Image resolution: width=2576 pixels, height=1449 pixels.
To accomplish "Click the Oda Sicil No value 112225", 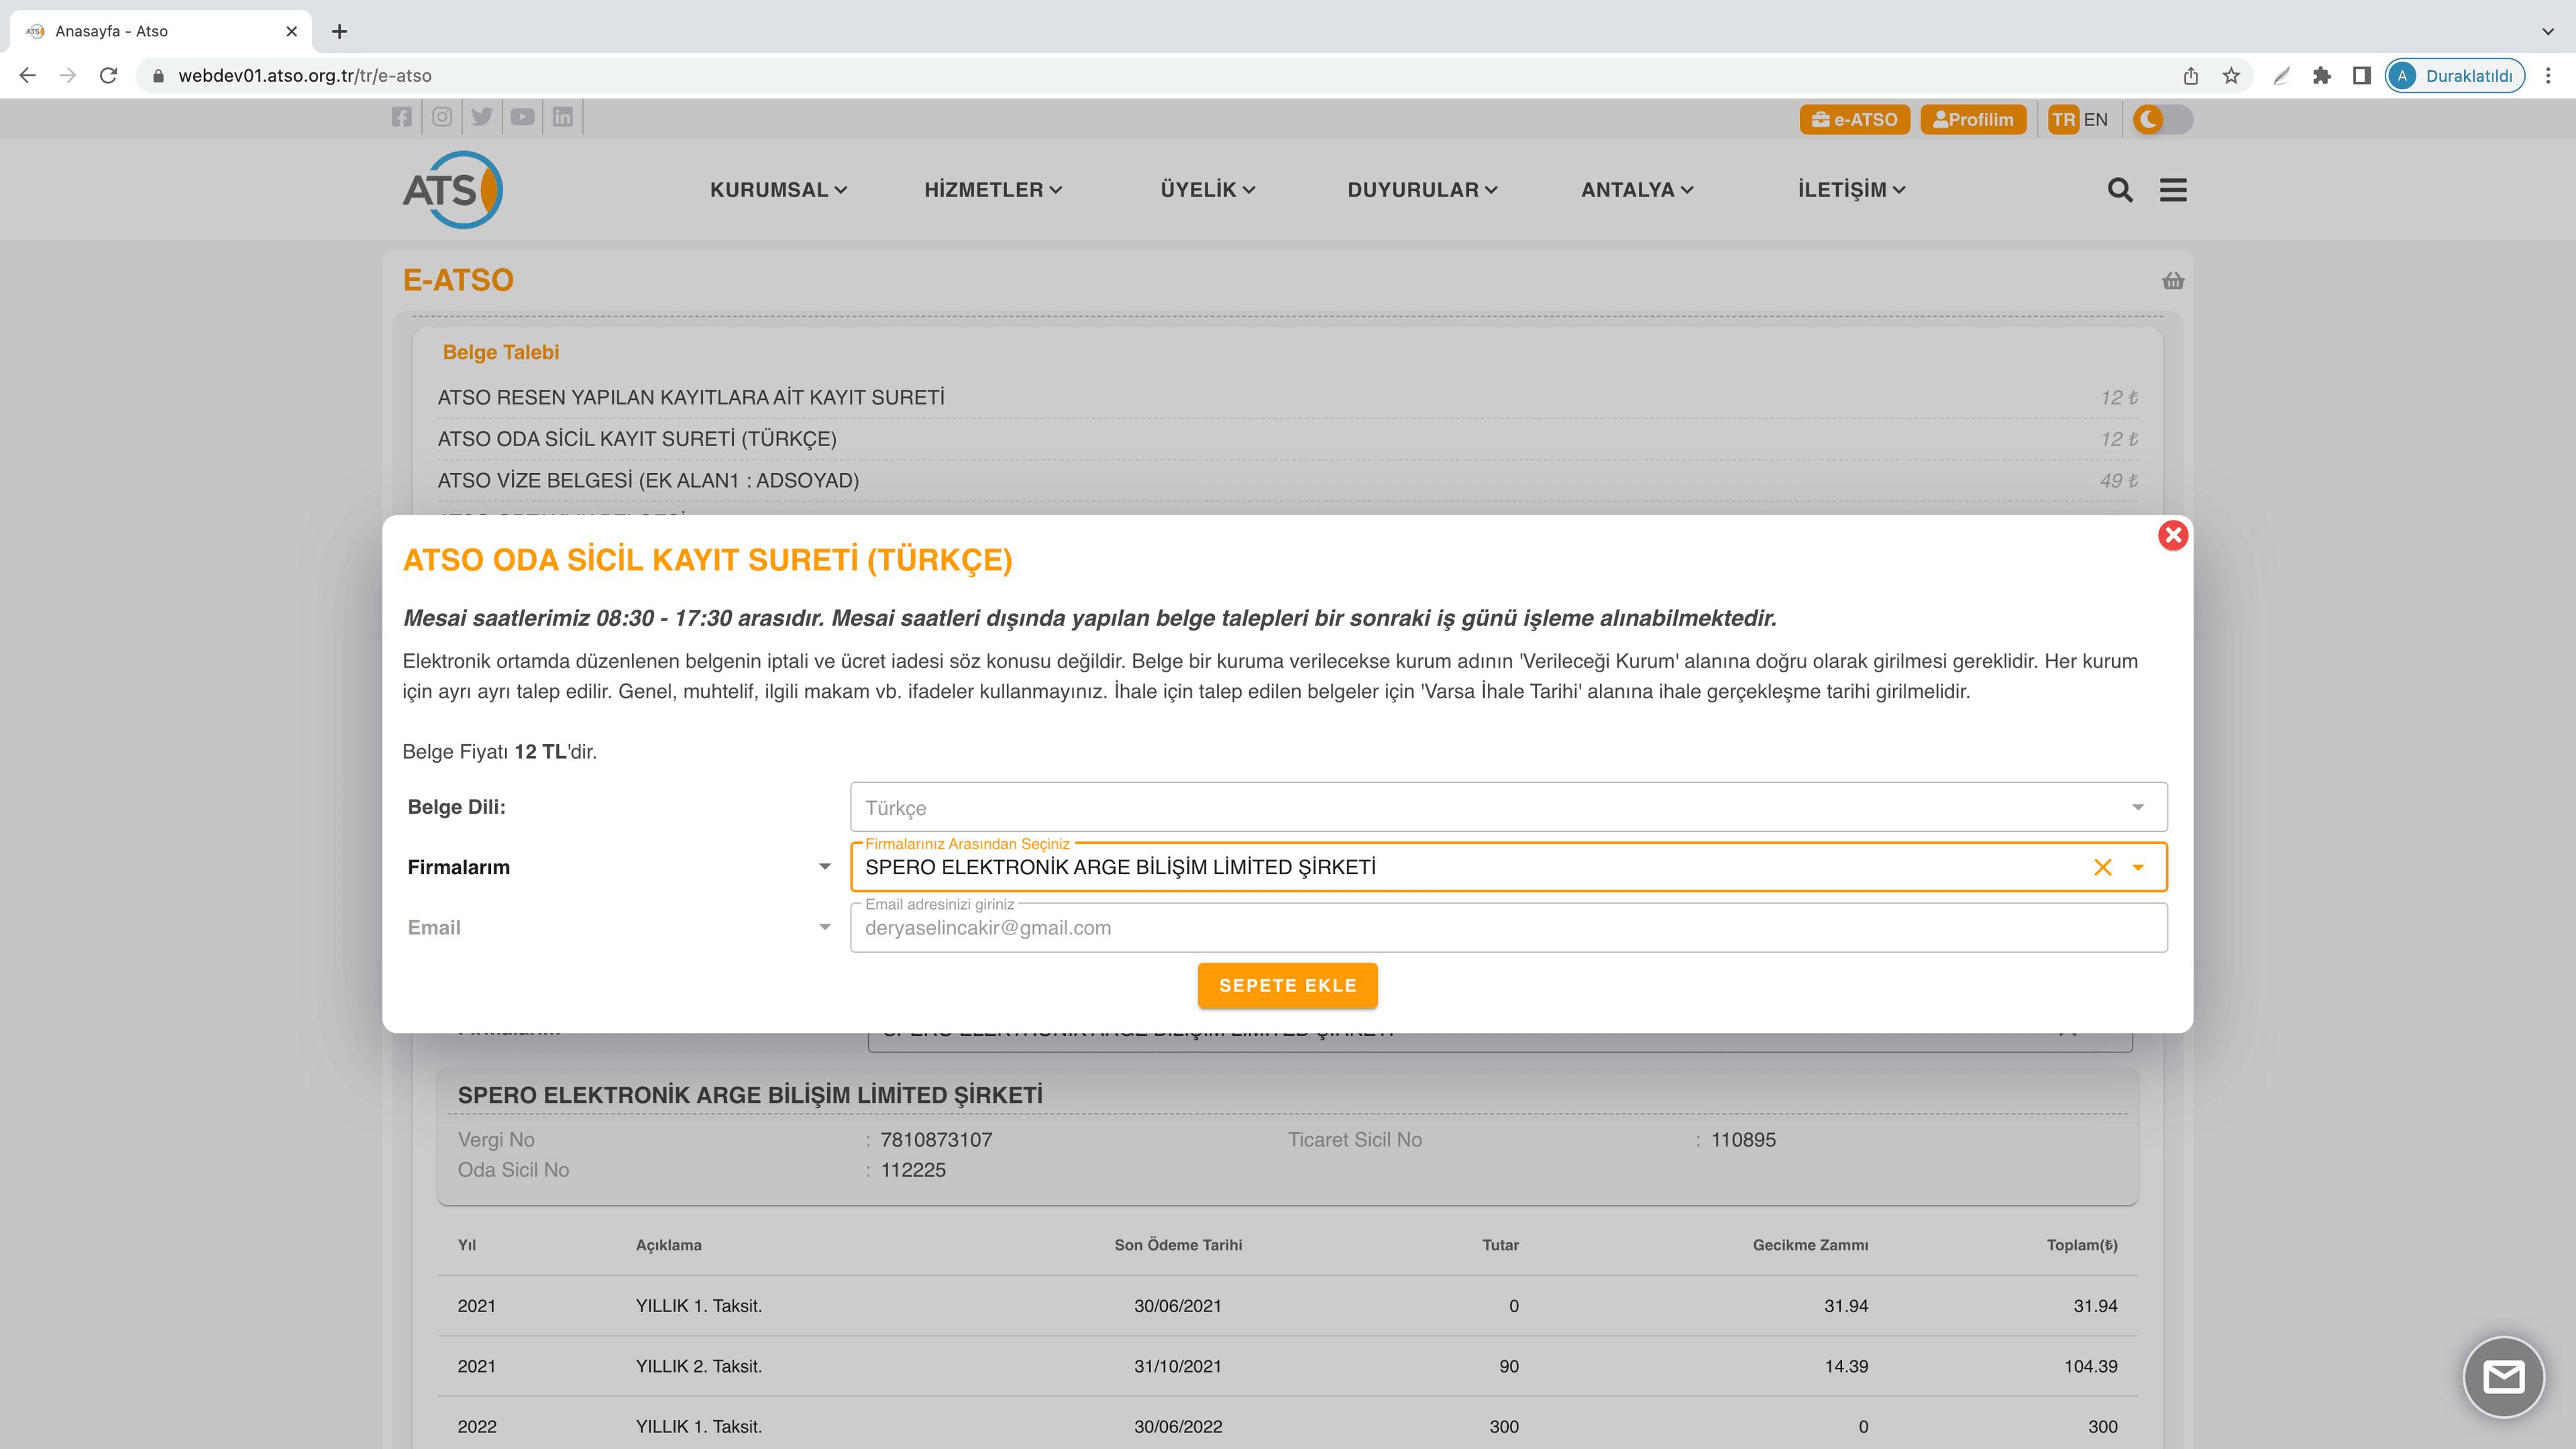I will 913,1170.
